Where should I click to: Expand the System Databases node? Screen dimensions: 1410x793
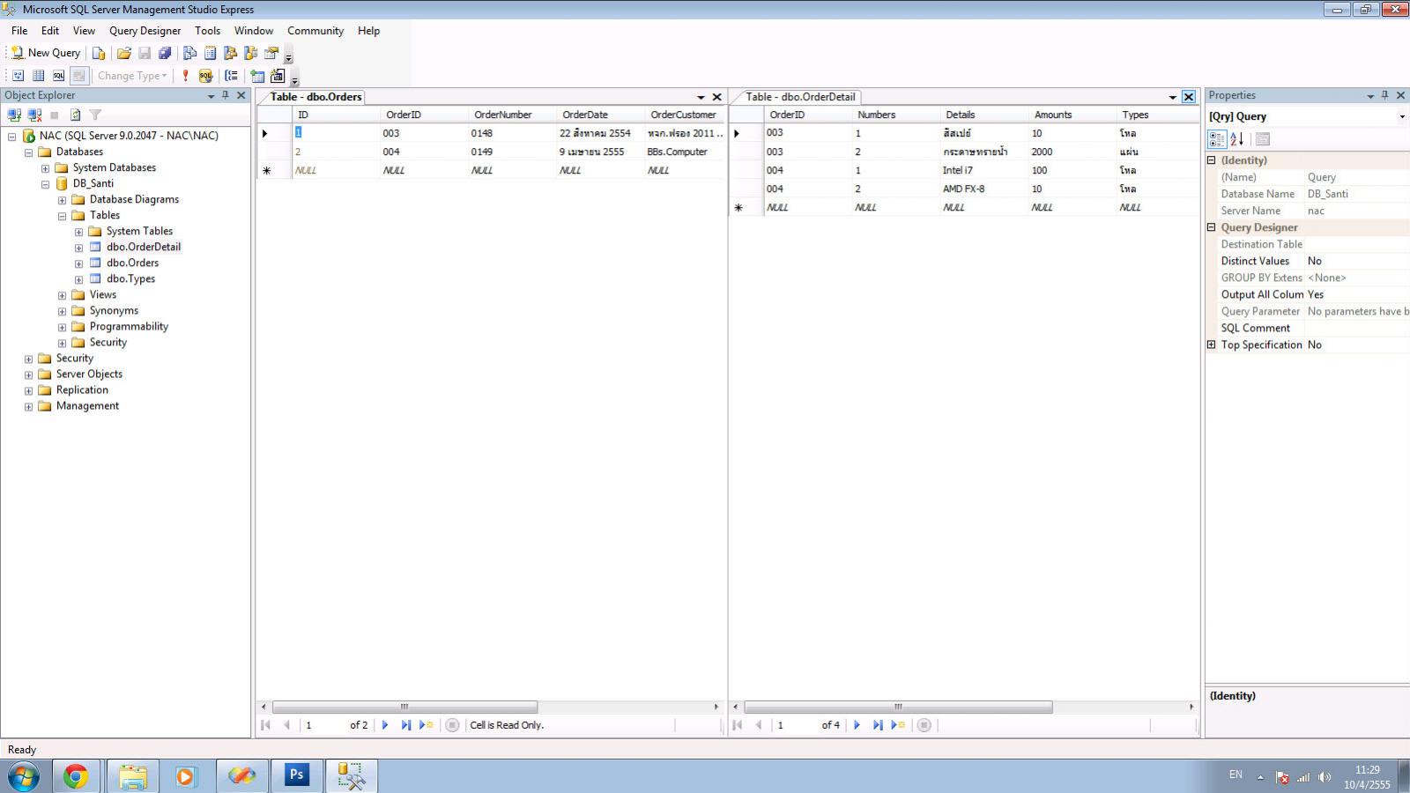click(x=45, y=168)
